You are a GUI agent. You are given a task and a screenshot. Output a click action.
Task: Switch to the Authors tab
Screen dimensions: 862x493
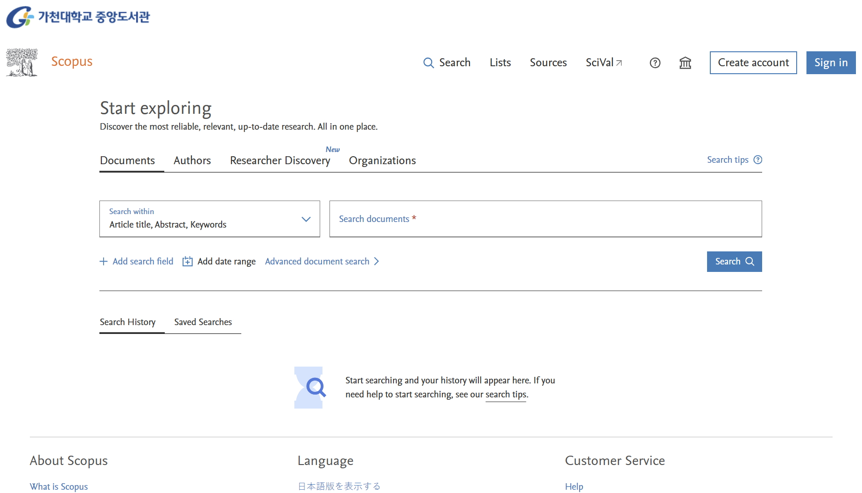[192, 160]
